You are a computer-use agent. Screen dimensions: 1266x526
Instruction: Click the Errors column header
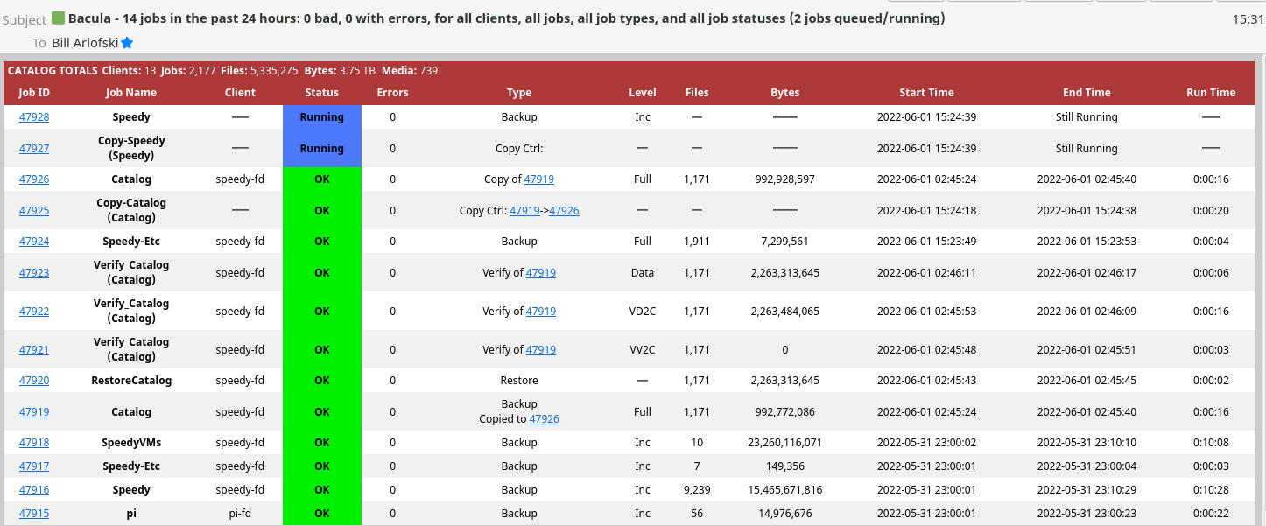pos(392,93)
